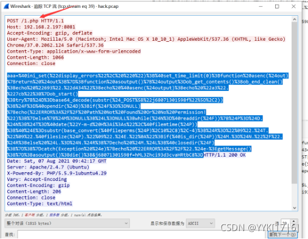
Task: Click the 'Vary: Accept-Encoding' line
Action: [x=37, y=180]
